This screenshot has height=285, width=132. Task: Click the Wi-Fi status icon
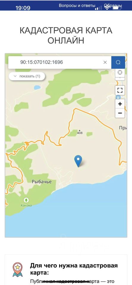pos(107,7)
